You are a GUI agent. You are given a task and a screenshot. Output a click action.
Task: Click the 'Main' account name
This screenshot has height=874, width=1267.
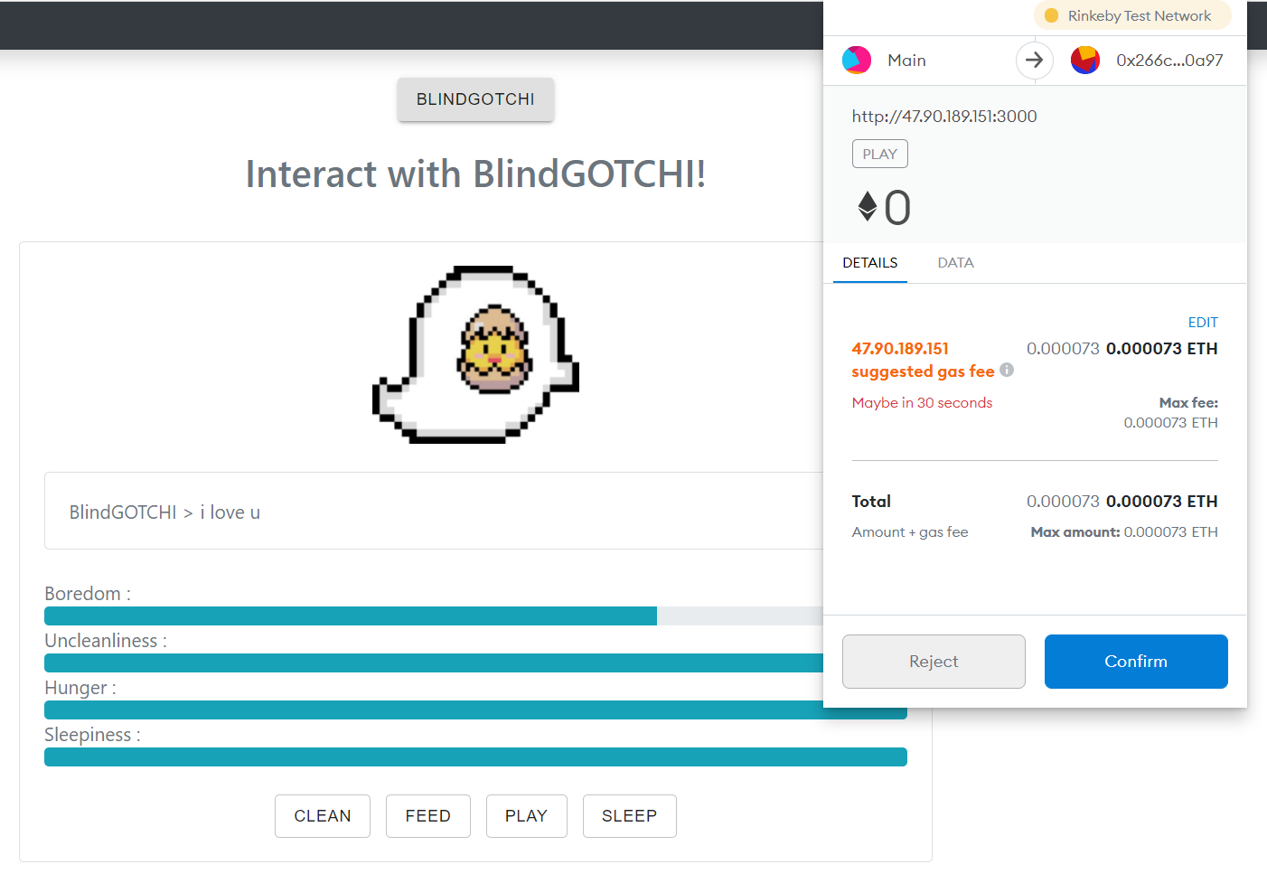(906, 61)
